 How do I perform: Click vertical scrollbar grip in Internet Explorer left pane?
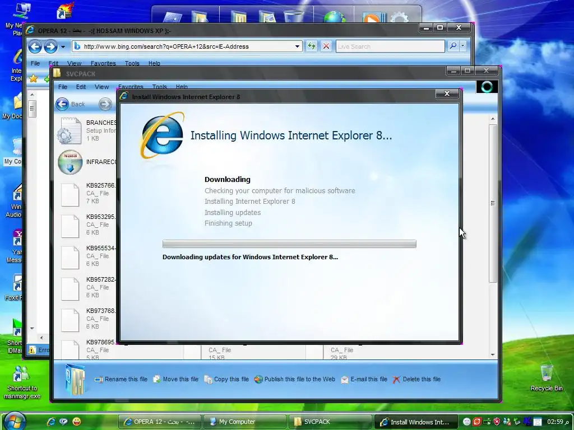tap(32, 109)
